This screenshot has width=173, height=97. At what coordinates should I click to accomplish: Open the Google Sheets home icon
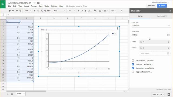click(3, 4)
